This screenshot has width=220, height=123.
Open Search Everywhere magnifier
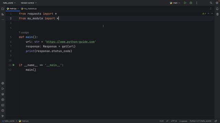[x=211, y=3]
